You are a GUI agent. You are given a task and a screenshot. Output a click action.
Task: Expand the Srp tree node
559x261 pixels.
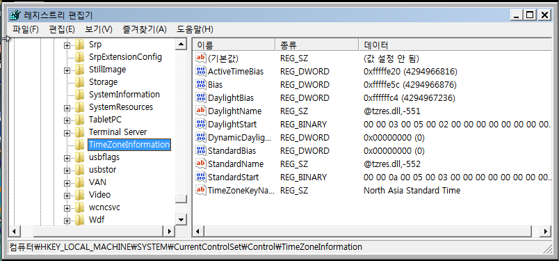(x=67, y=45)
